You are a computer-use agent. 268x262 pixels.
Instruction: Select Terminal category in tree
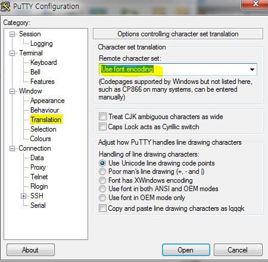[x=31, y=53]
